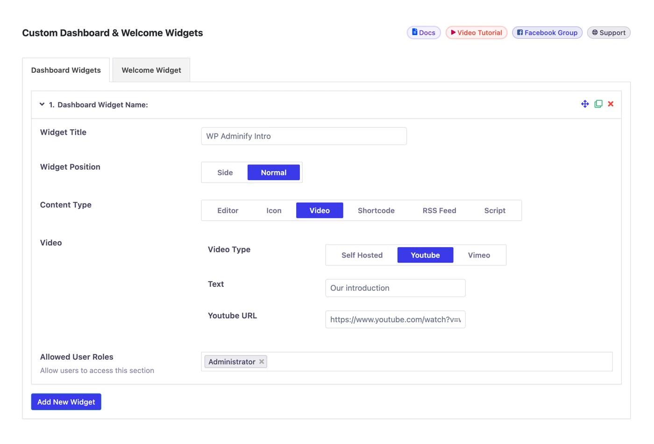This screenshot has width=654, height=444.
Task: Click the move/drag widget icon
Action: click(585, 104)
